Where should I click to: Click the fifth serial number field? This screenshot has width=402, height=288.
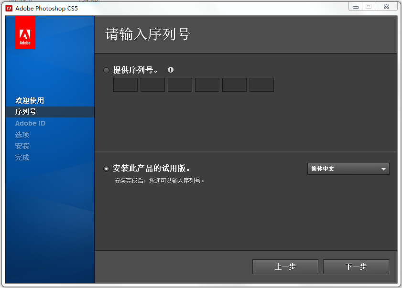(234, 85)
